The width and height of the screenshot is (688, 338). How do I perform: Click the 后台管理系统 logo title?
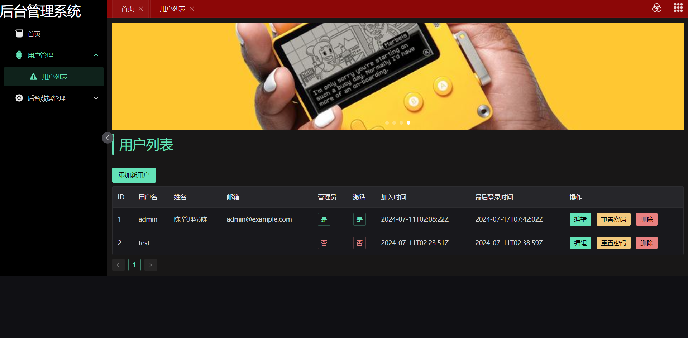tap(40, 11)
